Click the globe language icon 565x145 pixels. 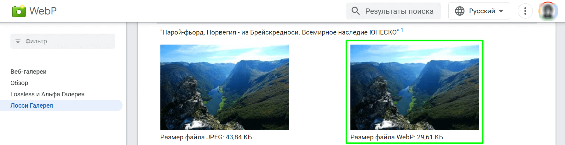pyautogui.click(x=460, y=11)
